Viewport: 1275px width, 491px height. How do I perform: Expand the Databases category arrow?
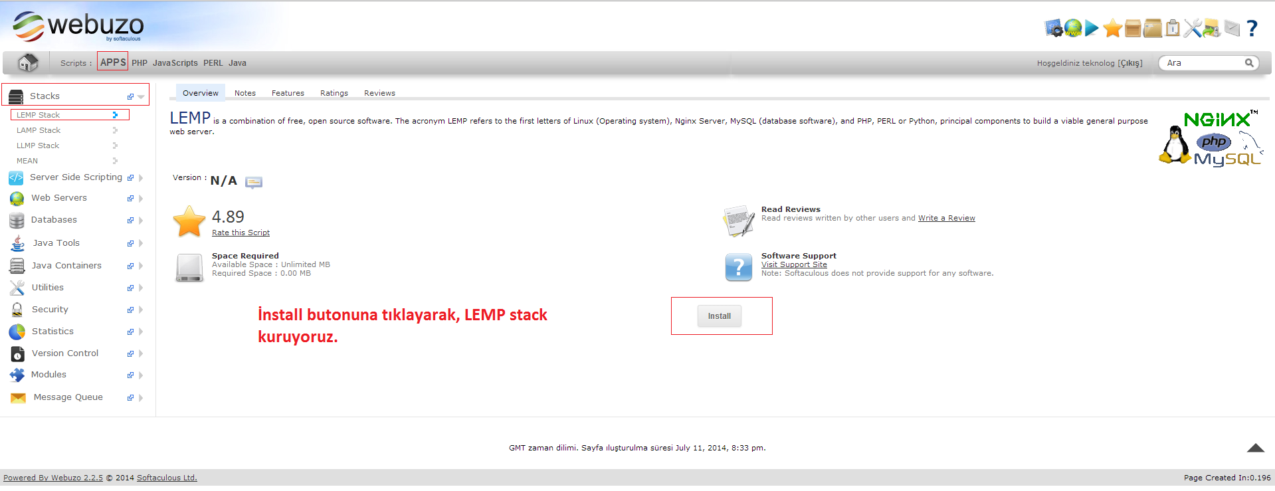click(x=141, y=220)
